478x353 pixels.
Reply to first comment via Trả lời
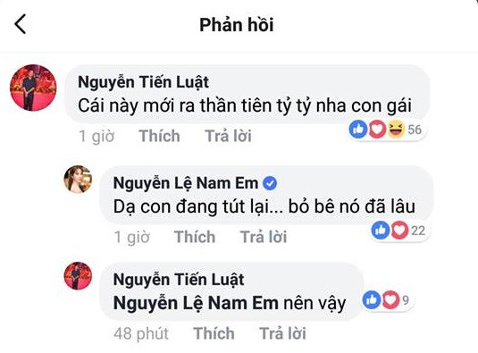pos(229,136)
